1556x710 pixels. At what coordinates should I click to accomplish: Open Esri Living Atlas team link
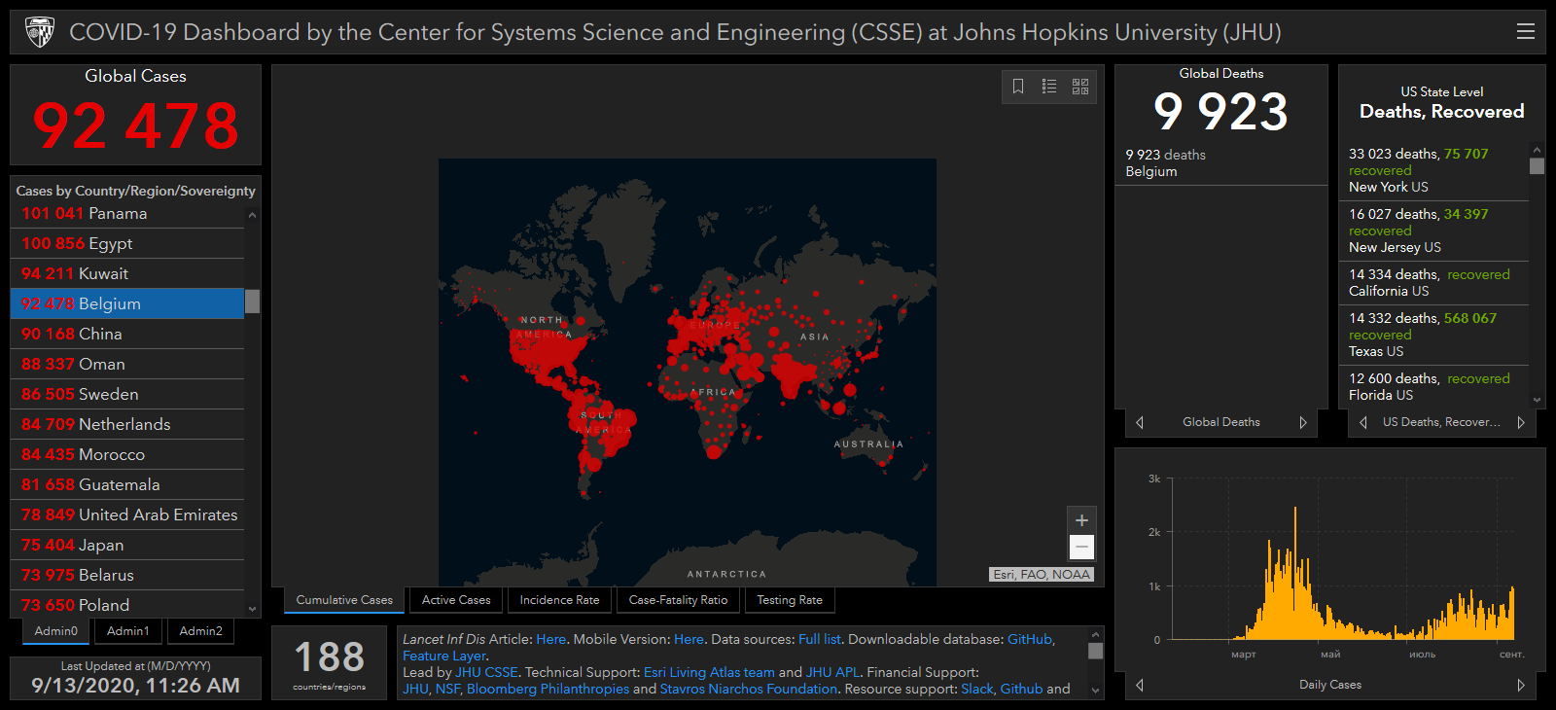click(709, 672)
